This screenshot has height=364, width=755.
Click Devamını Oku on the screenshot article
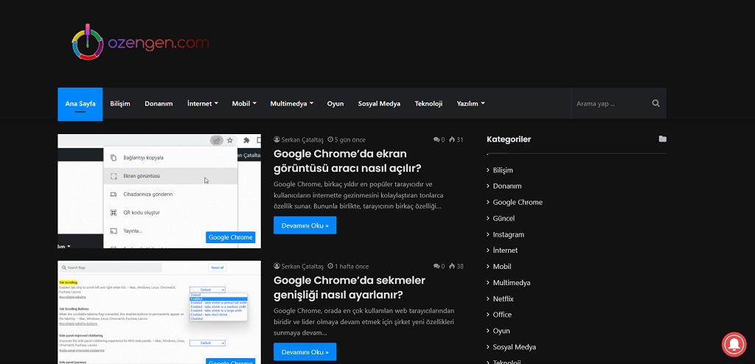tap(305, 225)
